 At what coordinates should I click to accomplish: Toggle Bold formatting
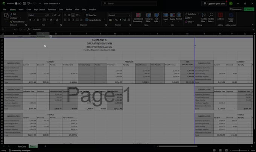tap(30, 20)
